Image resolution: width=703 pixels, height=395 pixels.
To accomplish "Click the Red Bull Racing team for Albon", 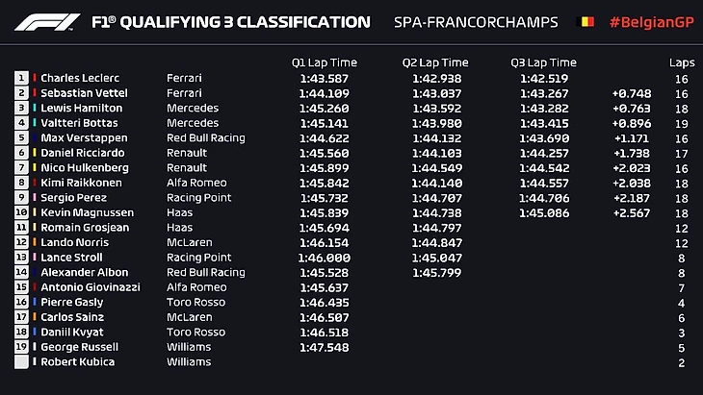I will click(x=206, y=272).
